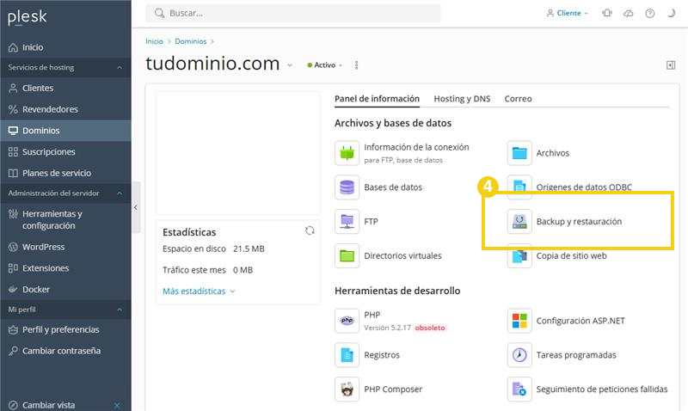Open the Bases de datos icon
This screenshot has height=411, width=688.
pos(347,187)
